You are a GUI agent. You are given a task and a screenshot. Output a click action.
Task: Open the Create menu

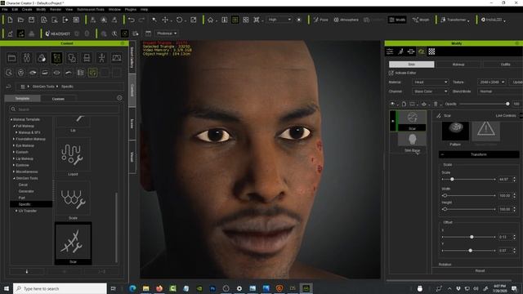(x=27, y=10)
